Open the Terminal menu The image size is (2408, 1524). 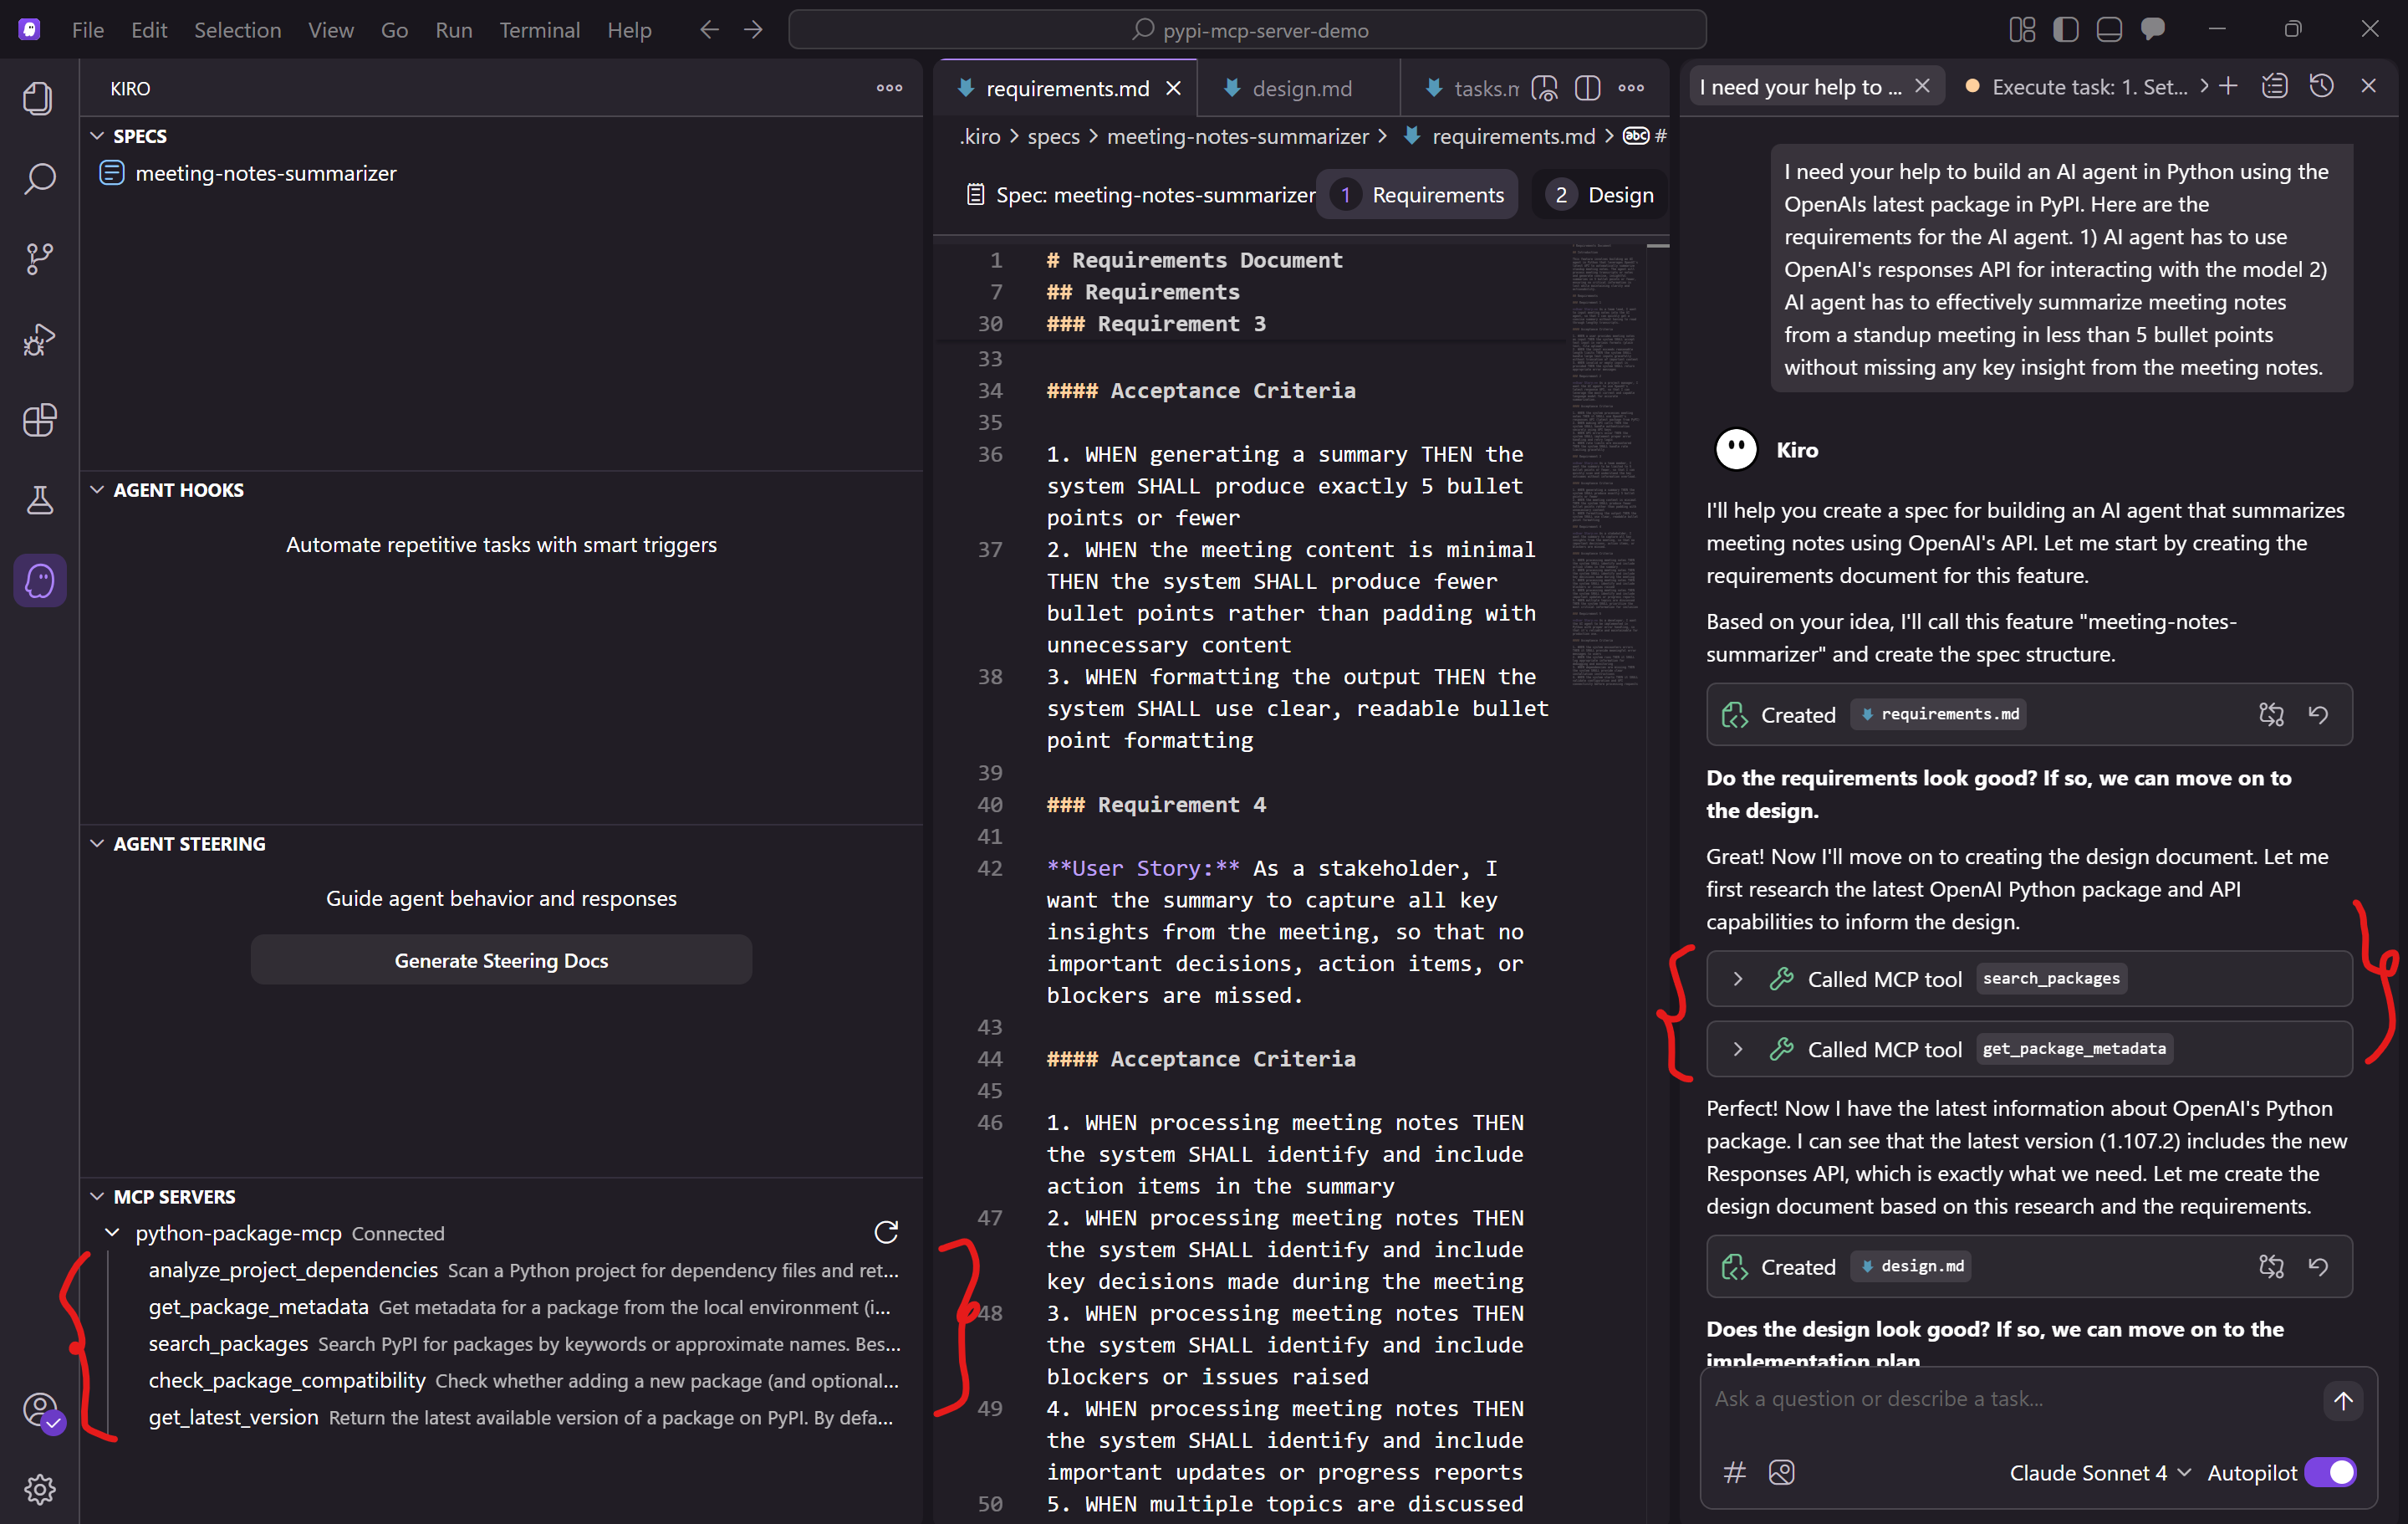coord(539,30)
